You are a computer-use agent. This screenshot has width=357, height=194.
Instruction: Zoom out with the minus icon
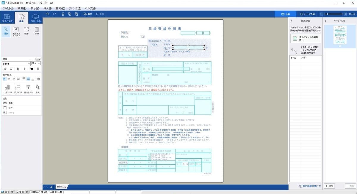322,14
